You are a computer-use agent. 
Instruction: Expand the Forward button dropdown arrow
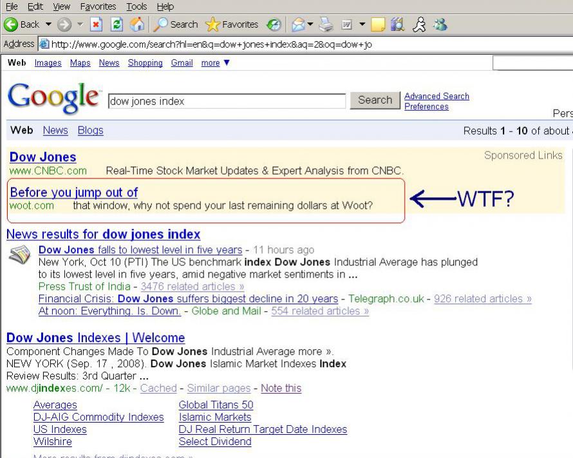80,24
